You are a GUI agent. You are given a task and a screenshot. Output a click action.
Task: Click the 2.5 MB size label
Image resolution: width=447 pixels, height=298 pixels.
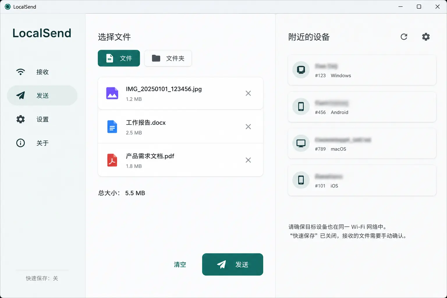(134, 133)
